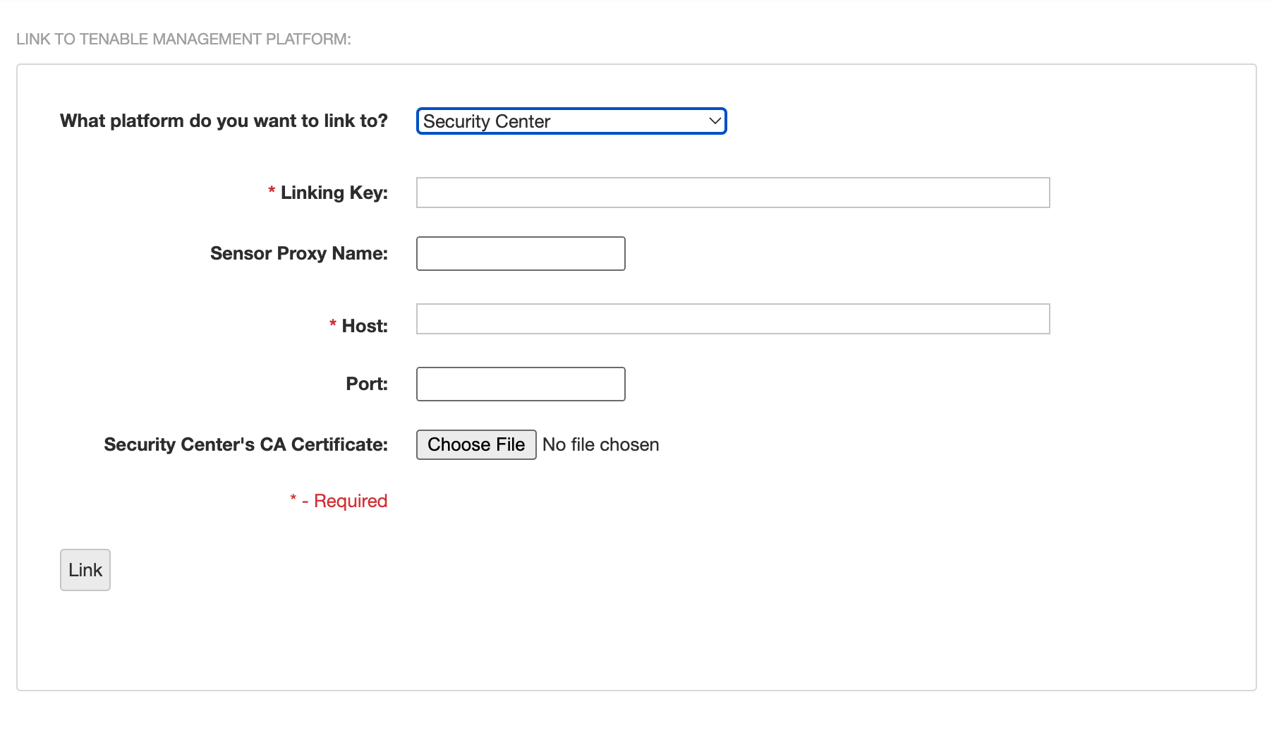Select the Host text field
Image resolution: width=1274 pixels, height=735 pixels.
coord(732,319)
